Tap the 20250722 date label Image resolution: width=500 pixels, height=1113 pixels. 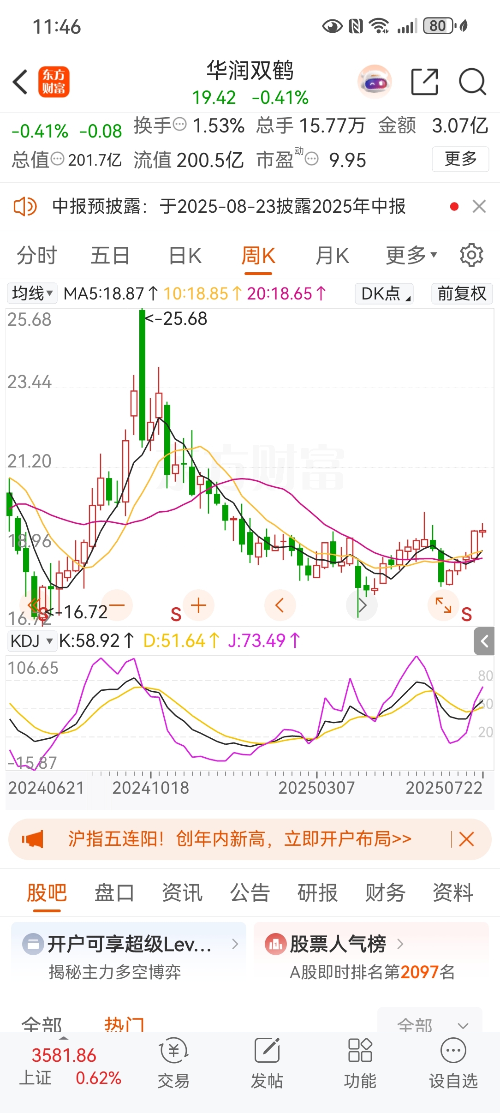(444, 788)
